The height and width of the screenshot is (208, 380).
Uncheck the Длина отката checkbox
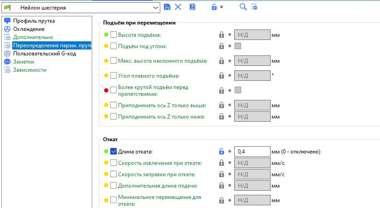click(x=114, y=152)
